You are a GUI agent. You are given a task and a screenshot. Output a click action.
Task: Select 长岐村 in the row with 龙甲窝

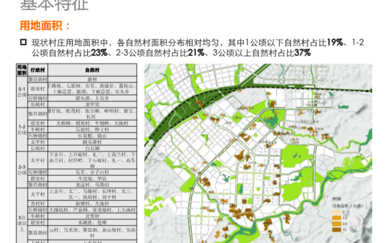click(x=38, y=105)
